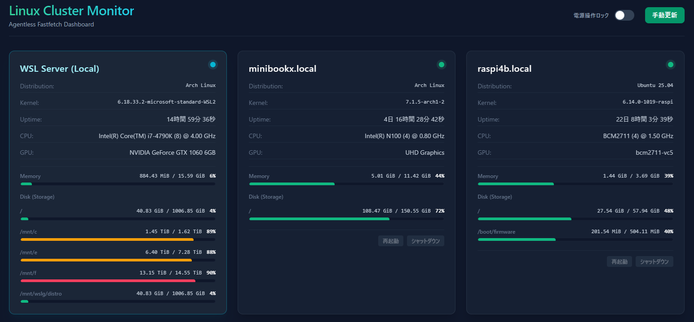Click the raspi4b.local memory usage bar

coord(575,184)
